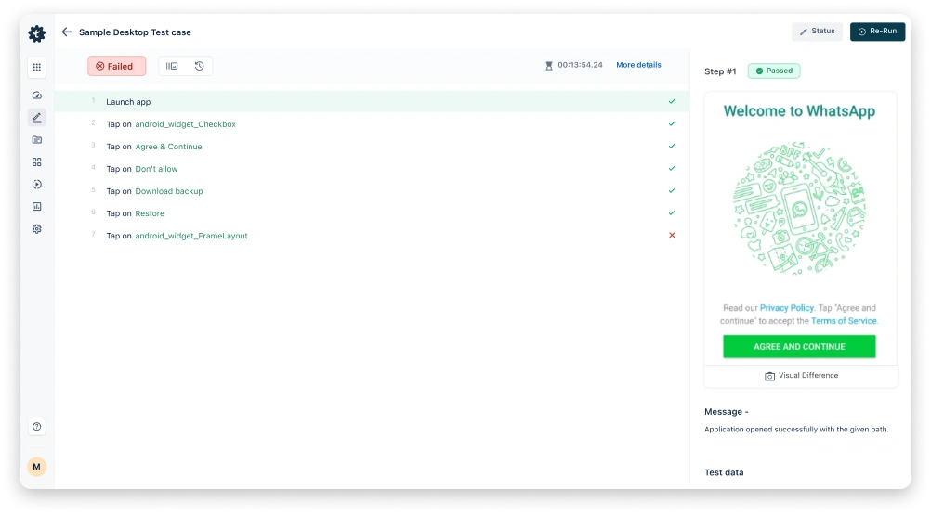Select step 7 android_widget_FrameLayout
931x515 pixels.
190,236
